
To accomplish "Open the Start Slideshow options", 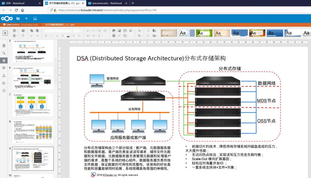I will point(15,36).
